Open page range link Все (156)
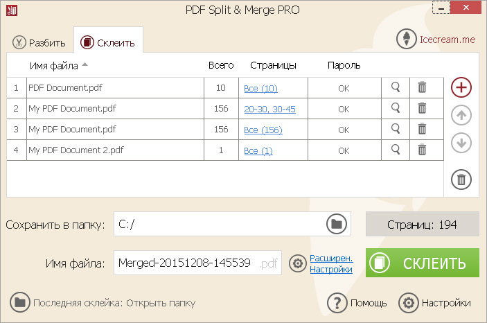This screenshot has height=323, width=487. coord(263,130)
